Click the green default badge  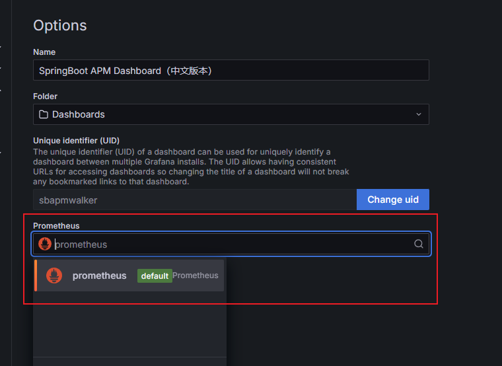pos(155,275)
